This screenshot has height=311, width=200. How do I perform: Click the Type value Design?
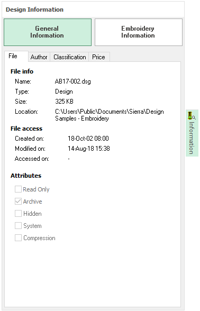click(x=64, y=92)
